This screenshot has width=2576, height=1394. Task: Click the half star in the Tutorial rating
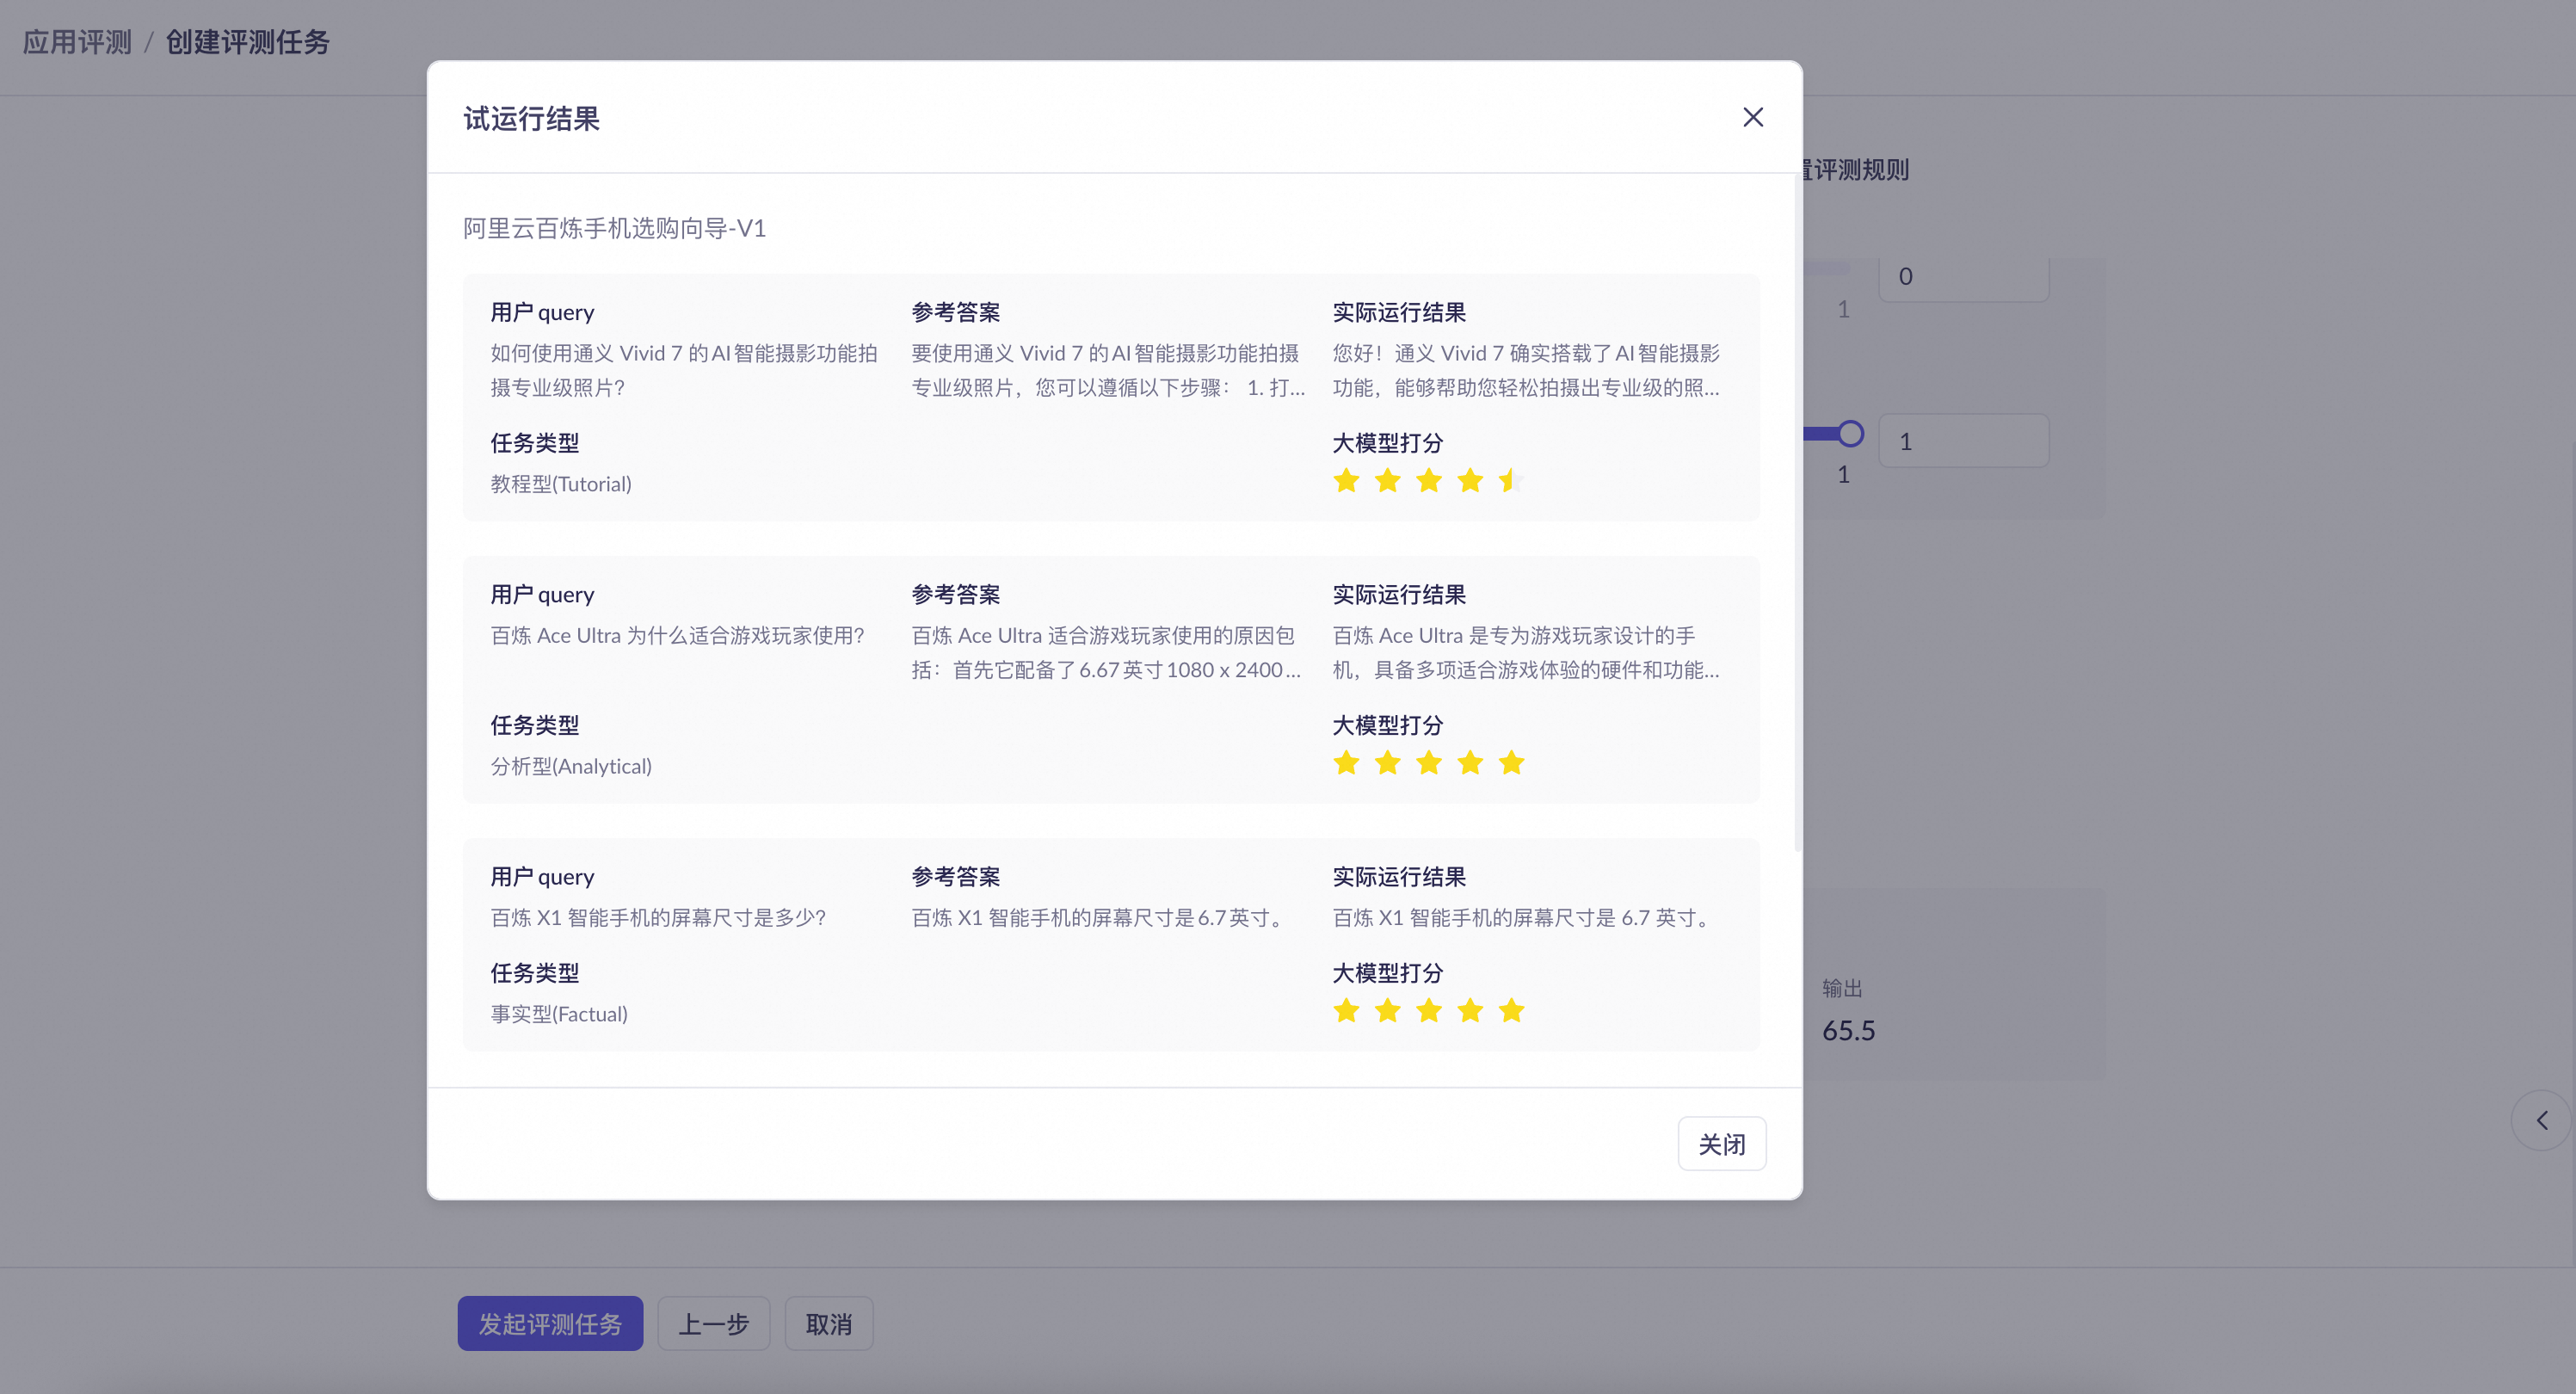(x=1510, y=481)
